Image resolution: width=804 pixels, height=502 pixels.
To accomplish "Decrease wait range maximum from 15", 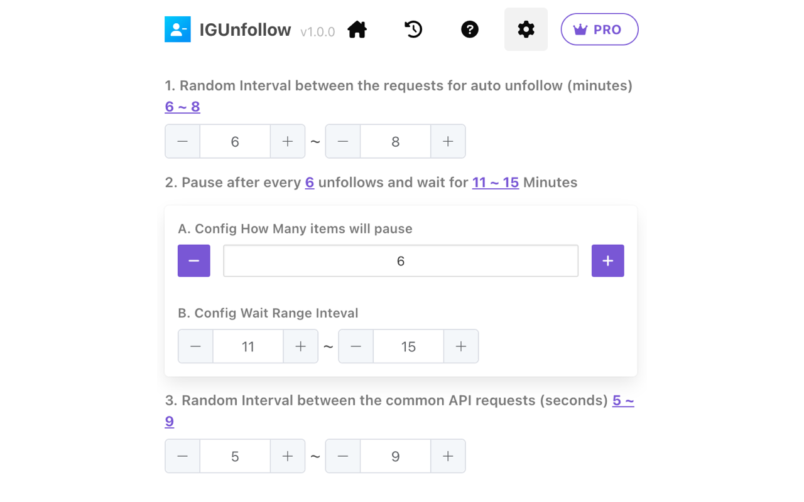I will (x=356, y=346).
